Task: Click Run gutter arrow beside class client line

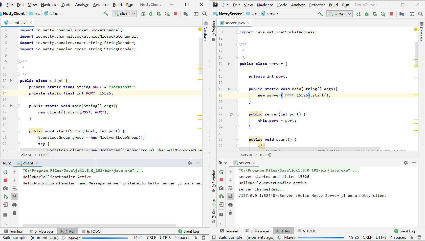Action: (11, 81)
